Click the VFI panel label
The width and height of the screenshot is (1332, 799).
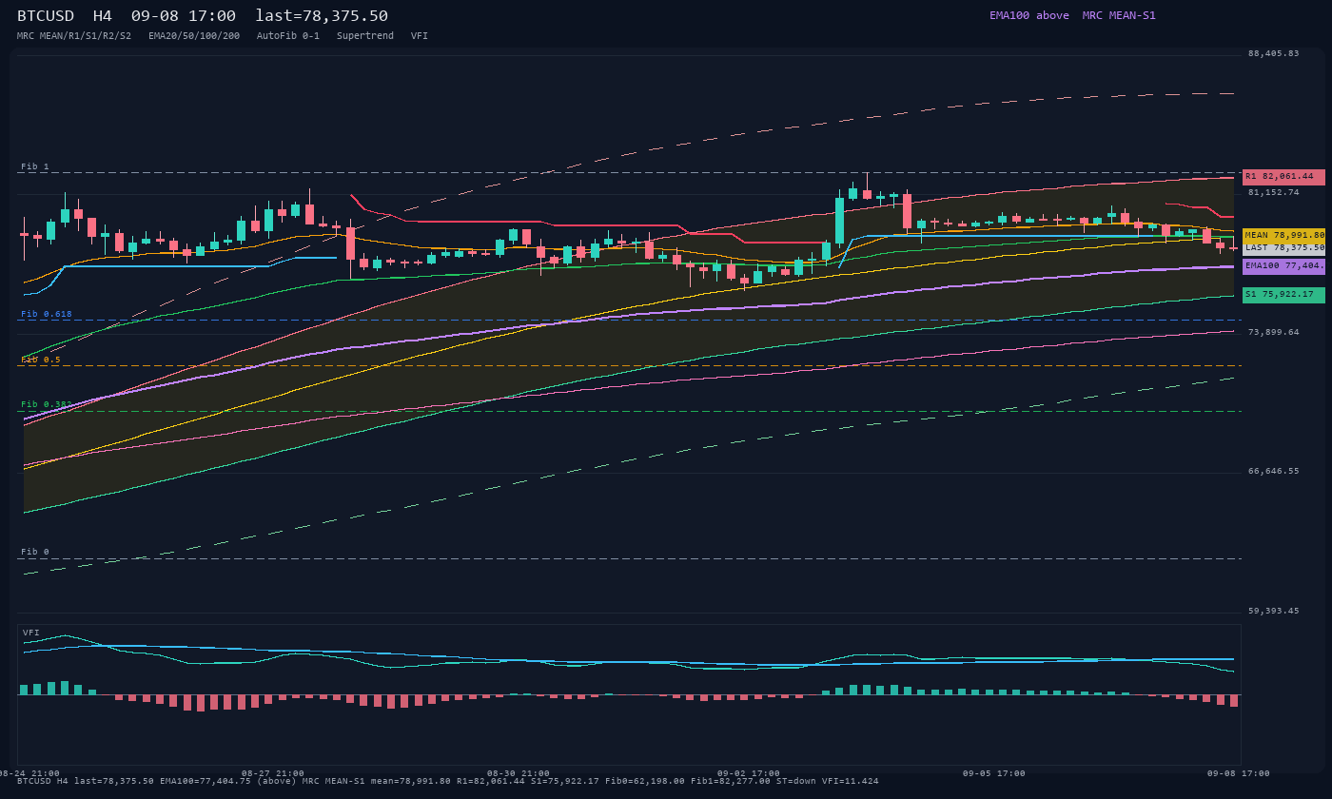click(31, 633)
